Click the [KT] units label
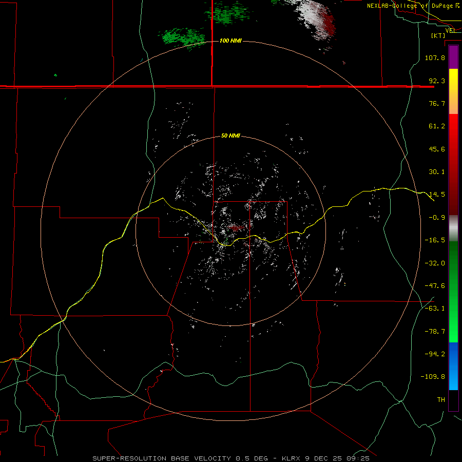 (x=438, y=35)
